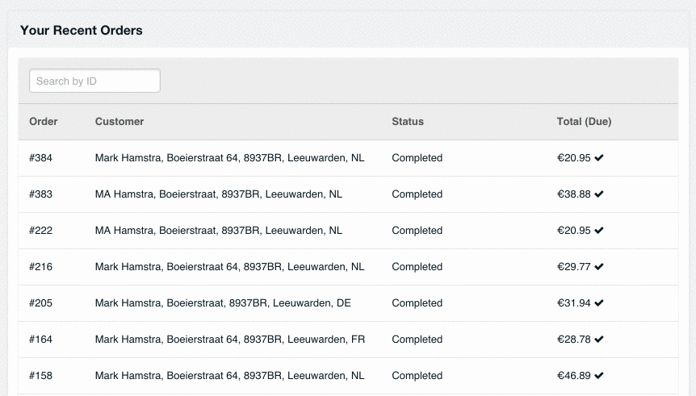Screen dimensions: 696x396
Task: Click the checkmark next to €29.77
Action: tap(599, 267)
